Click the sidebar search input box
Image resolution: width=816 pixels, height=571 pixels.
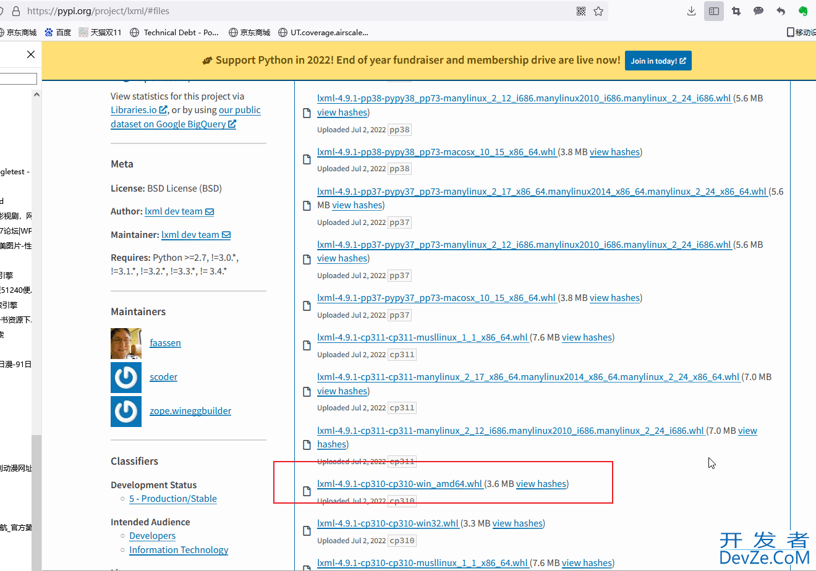click(x=18, y=78)
